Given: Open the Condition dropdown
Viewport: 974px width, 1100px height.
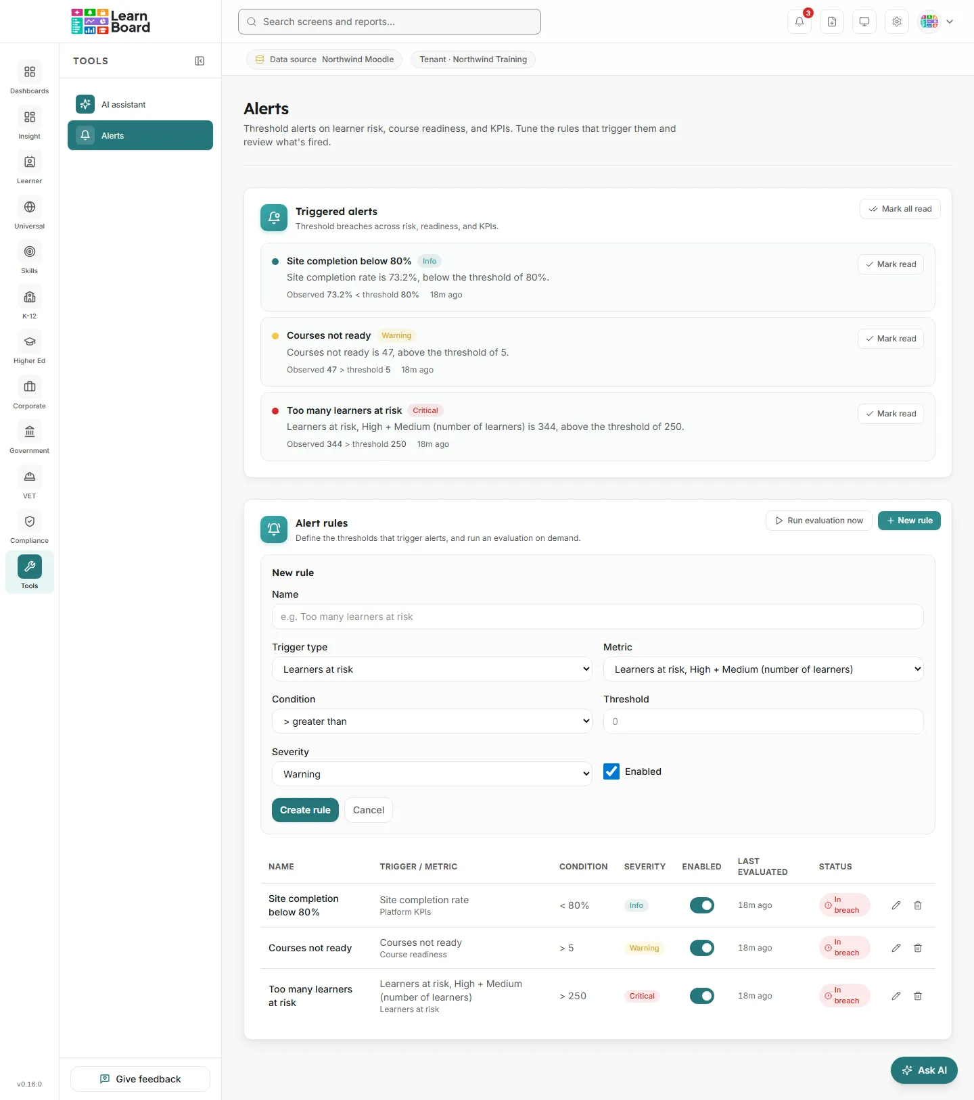Looking at the screenshot, I should [432, 721].
